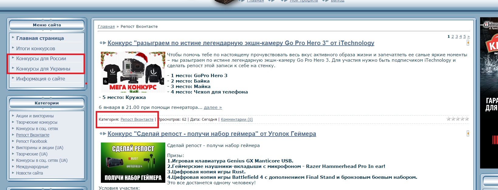498x190 pixels.
Task: Click the Мой профиль link in the top bar
Action: 304,1
